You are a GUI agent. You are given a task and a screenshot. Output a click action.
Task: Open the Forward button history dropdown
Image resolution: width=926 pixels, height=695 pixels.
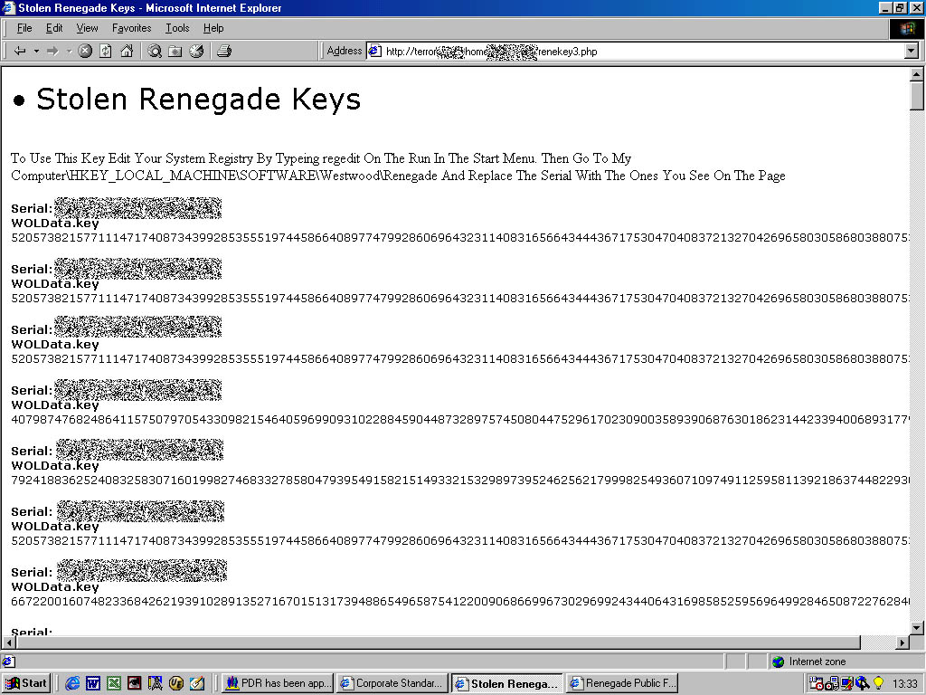pyautogui.click(x=69, y=52)
